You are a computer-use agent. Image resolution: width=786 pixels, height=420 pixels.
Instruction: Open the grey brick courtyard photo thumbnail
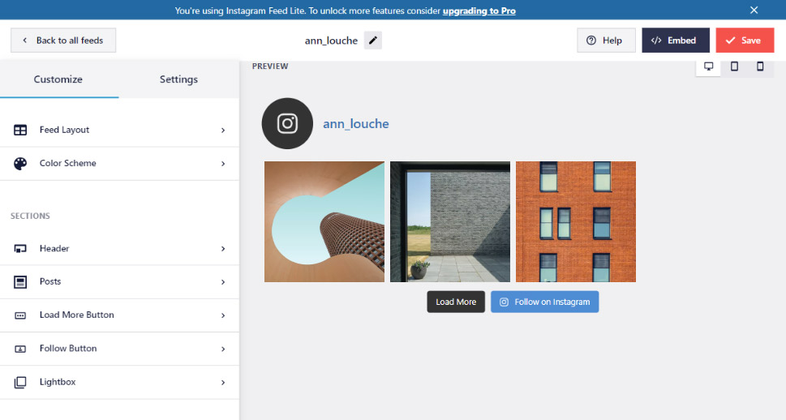click(x=450, y=221)
